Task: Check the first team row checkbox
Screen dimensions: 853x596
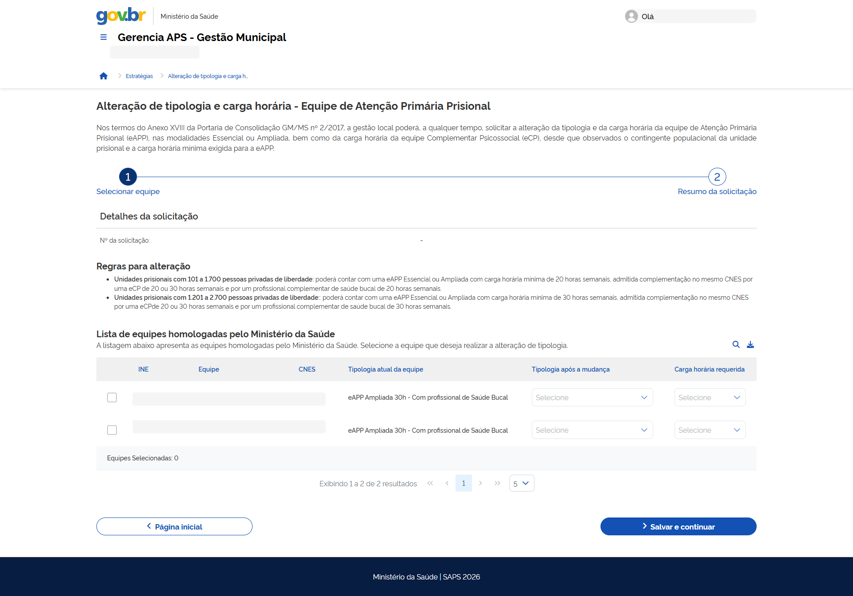Action: click(x=112, y=397)
